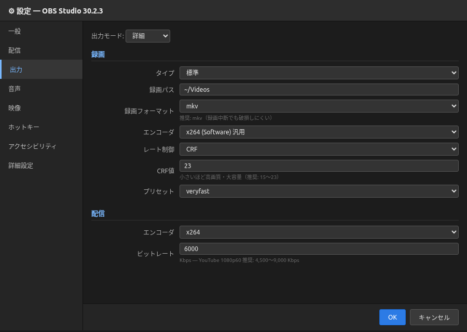
Task: Click the gear icon in title bar
Action: (x=11, y=11)
